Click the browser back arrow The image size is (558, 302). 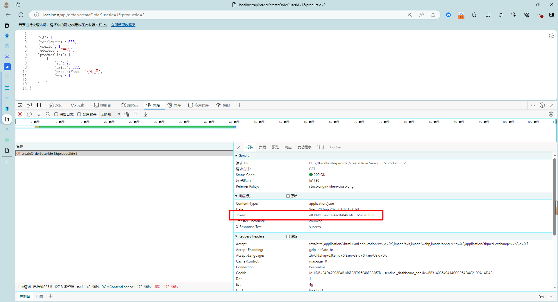click(8, 15)
